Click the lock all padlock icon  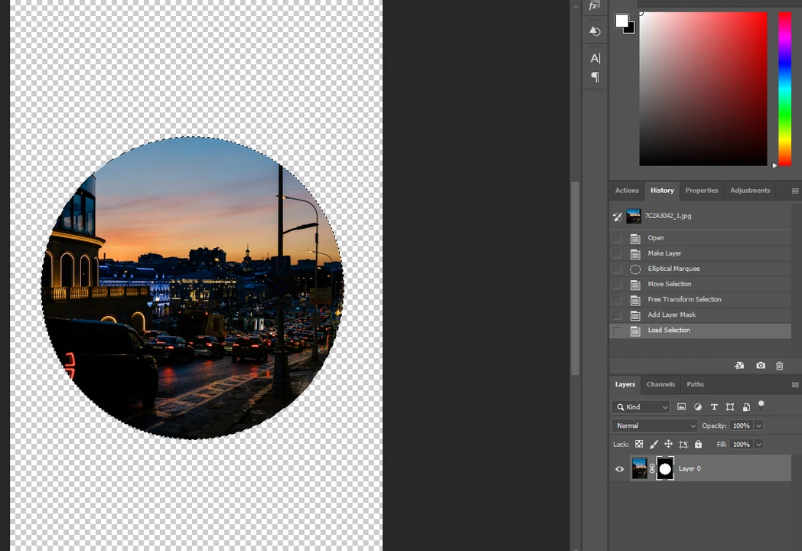[697, 444]
